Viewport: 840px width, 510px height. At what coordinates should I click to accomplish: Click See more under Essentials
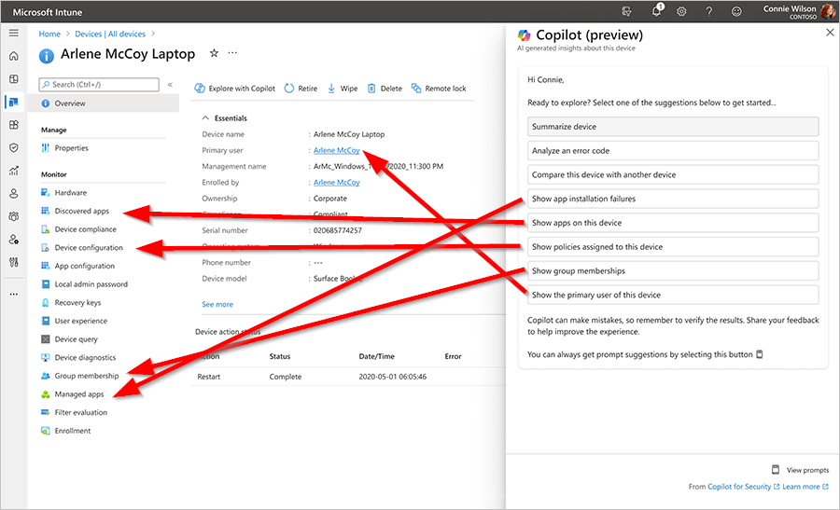point(217,304)
